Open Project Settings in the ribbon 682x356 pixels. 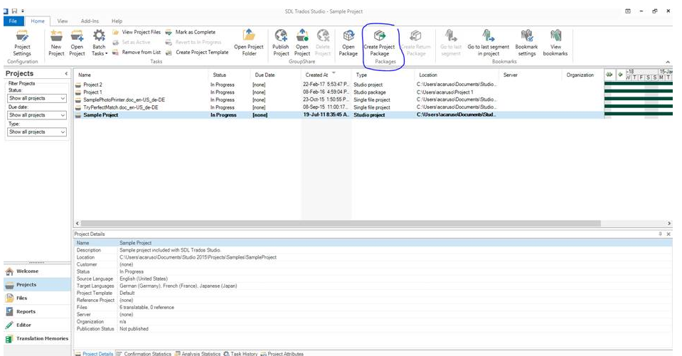tap(22, 43)
